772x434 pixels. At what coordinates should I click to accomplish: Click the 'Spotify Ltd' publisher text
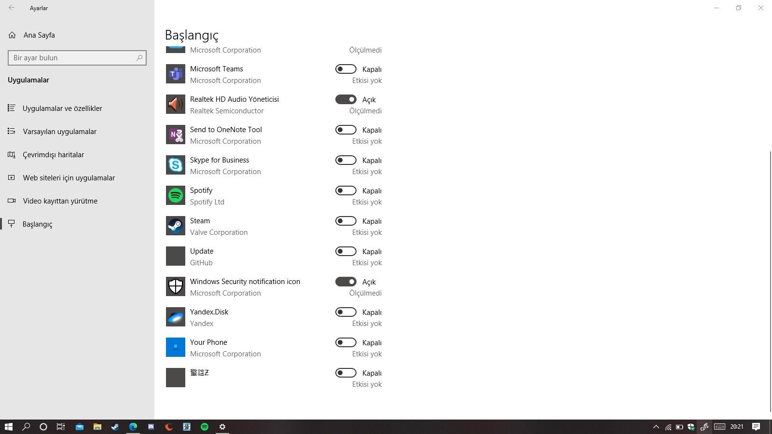[207, 202]
